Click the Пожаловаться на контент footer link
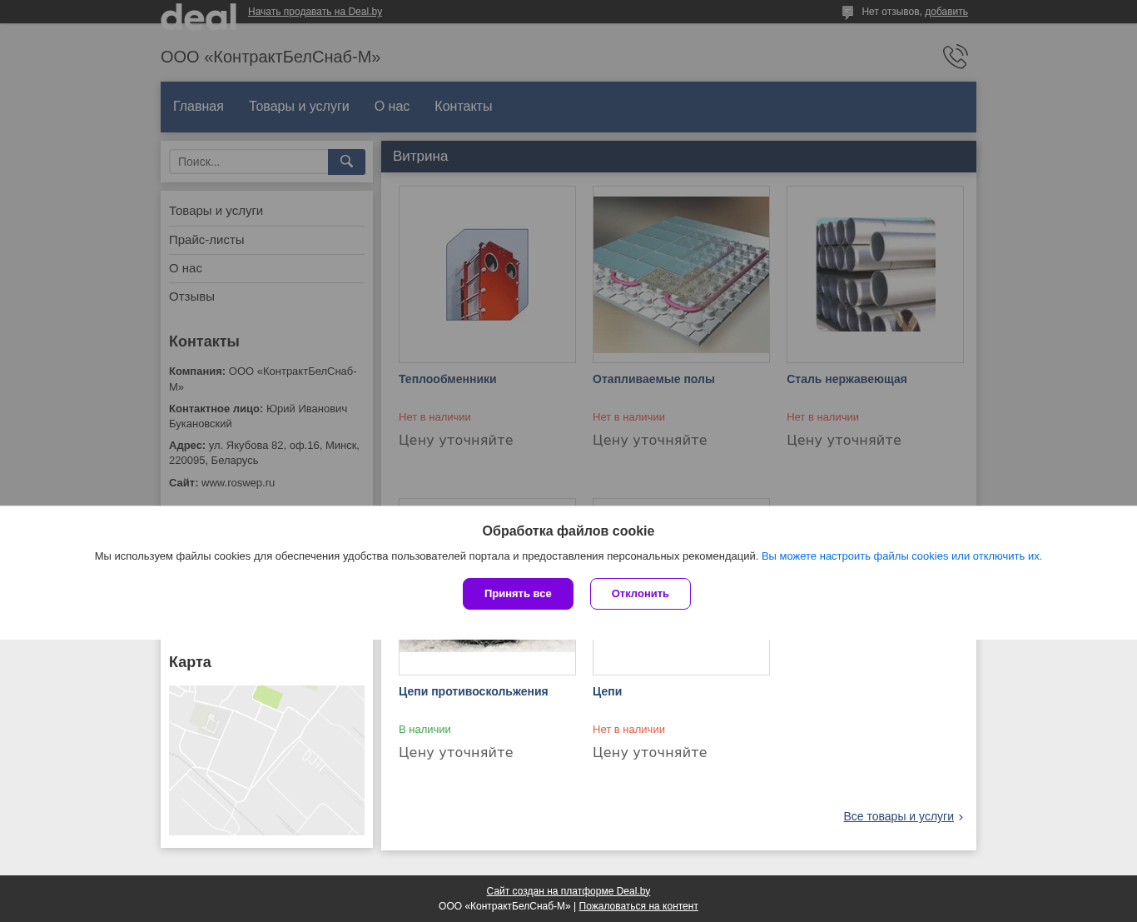The height and width of the screenshot is (922, 1137). click(x=638, y=906)
